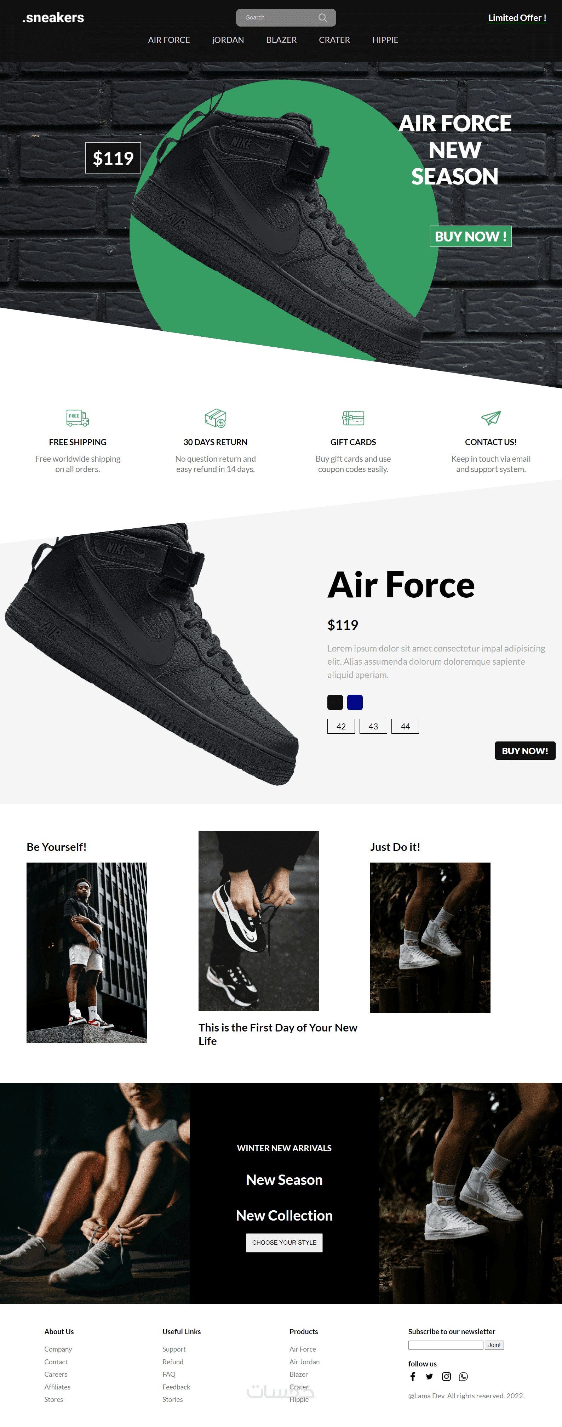Click the green BUY NOW ! hero button
The image size is (562, 1427).
[471, 237]
